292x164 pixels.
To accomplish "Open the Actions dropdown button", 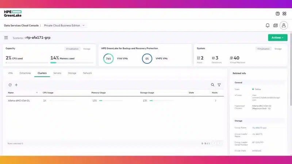I will (x=278, y=38).
